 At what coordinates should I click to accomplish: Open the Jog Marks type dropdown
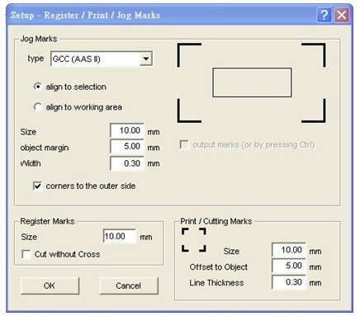pos(146,59)
